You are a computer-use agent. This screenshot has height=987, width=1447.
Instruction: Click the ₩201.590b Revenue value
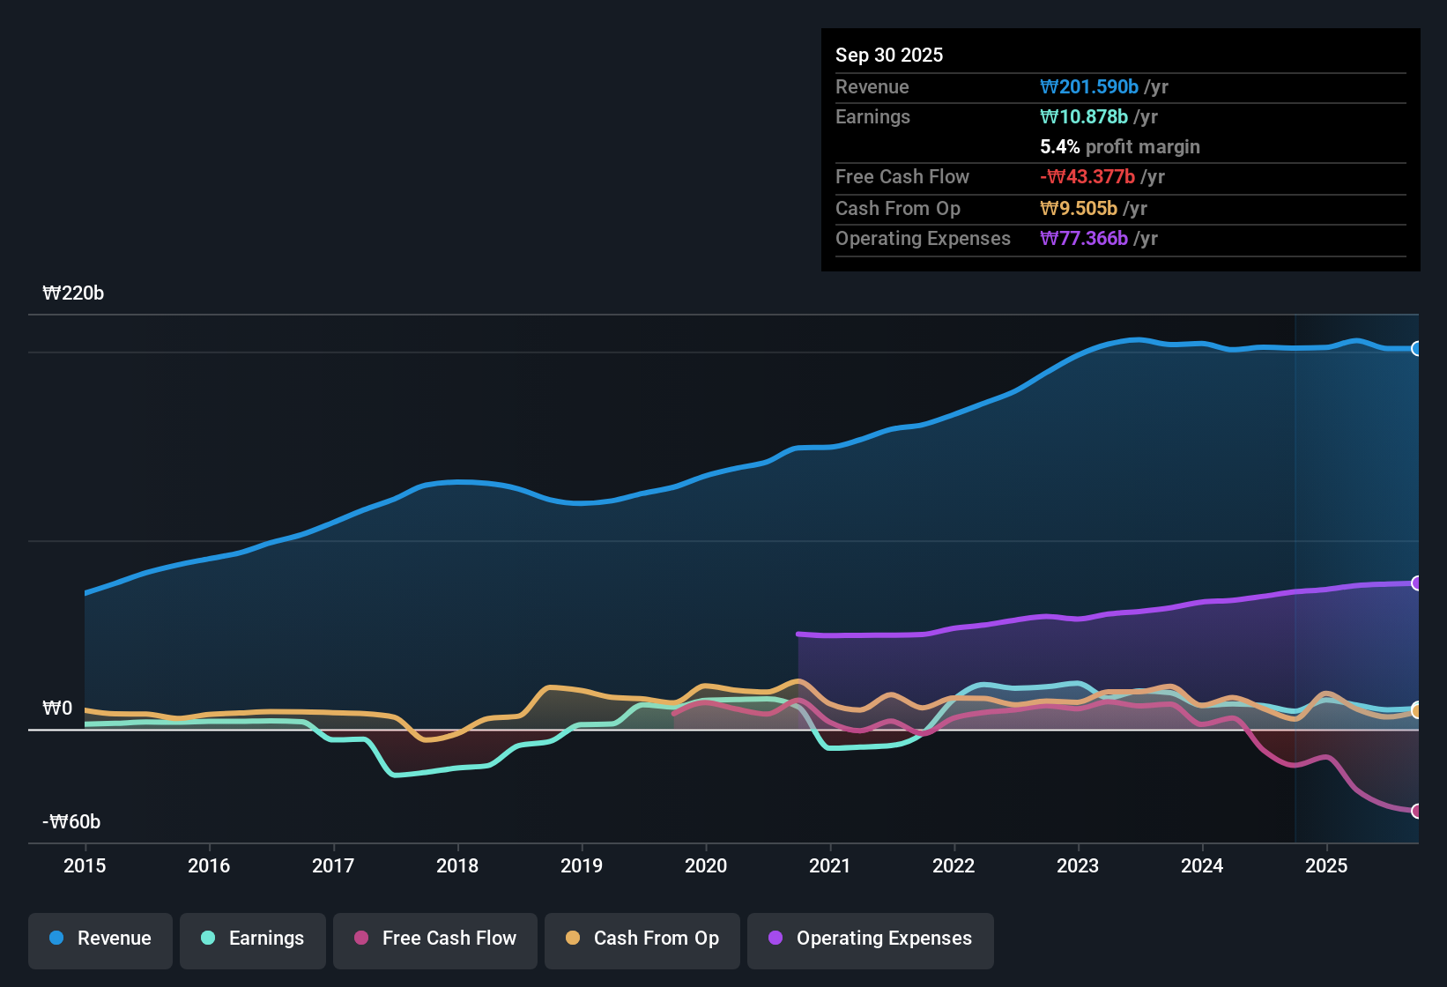[1090, 86]
